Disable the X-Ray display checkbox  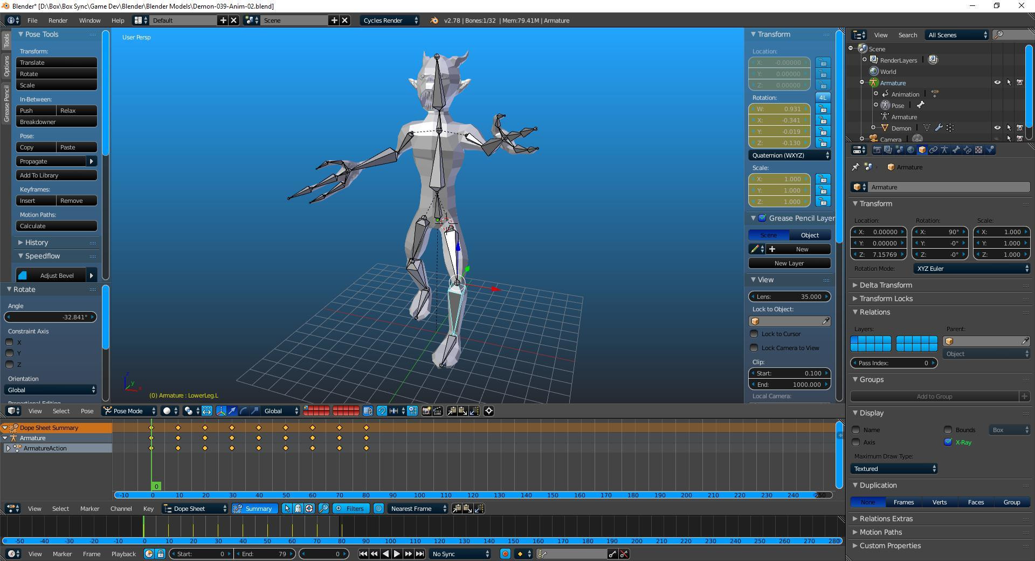948,442
